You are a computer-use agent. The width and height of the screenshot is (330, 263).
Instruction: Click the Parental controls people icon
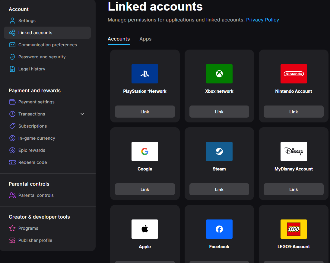point(12,195)
